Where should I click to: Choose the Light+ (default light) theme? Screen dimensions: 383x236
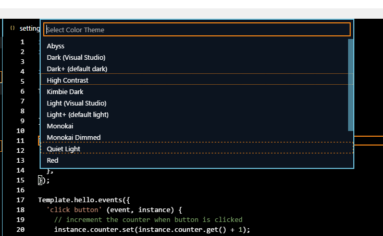pyautogui.click(x=78, y=115)
